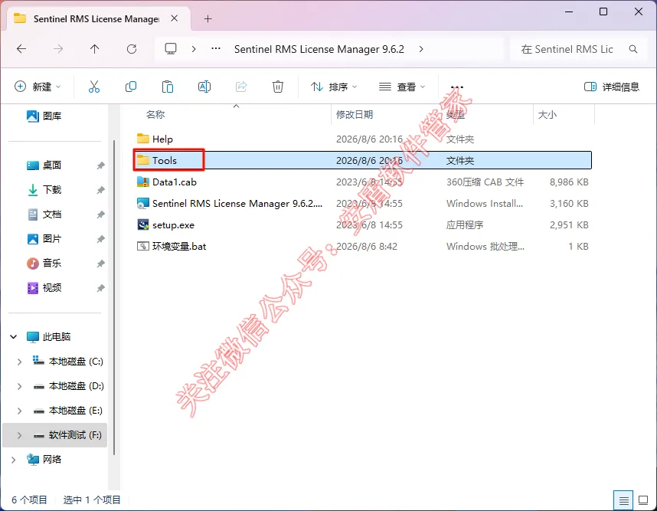Go up one folder level arrow
Screen dimensions: 657x511
(x=95, y=49)
